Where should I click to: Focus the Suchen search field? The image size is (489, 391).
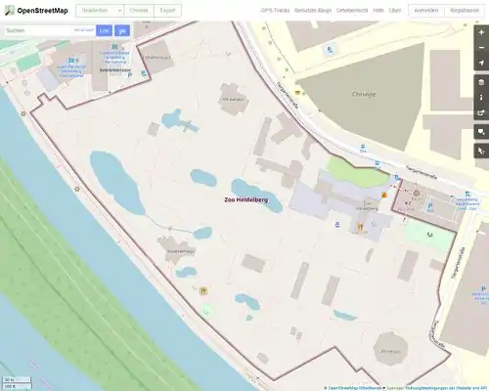point(39,30)
